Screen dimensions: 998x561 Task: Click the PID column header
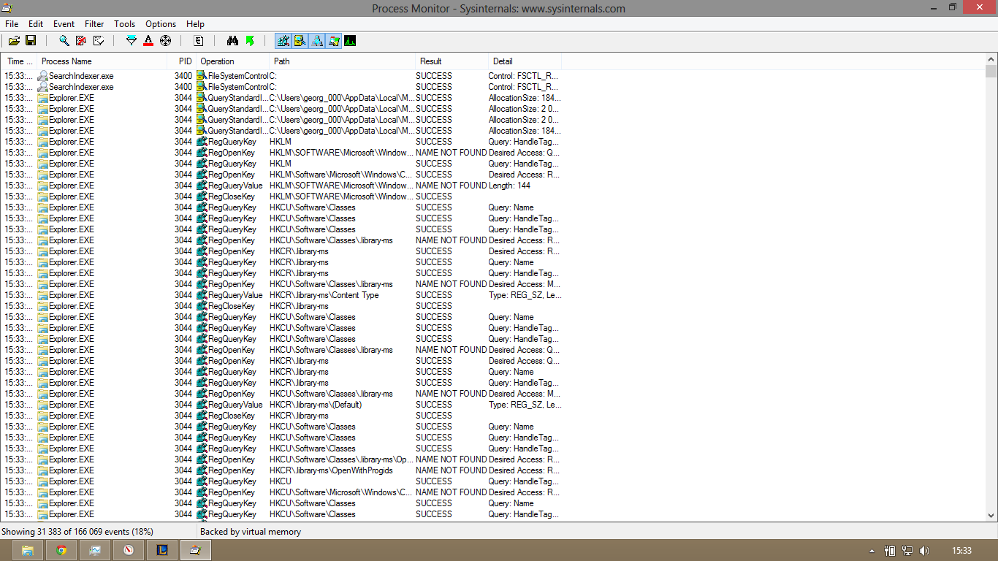coord(182,61)
